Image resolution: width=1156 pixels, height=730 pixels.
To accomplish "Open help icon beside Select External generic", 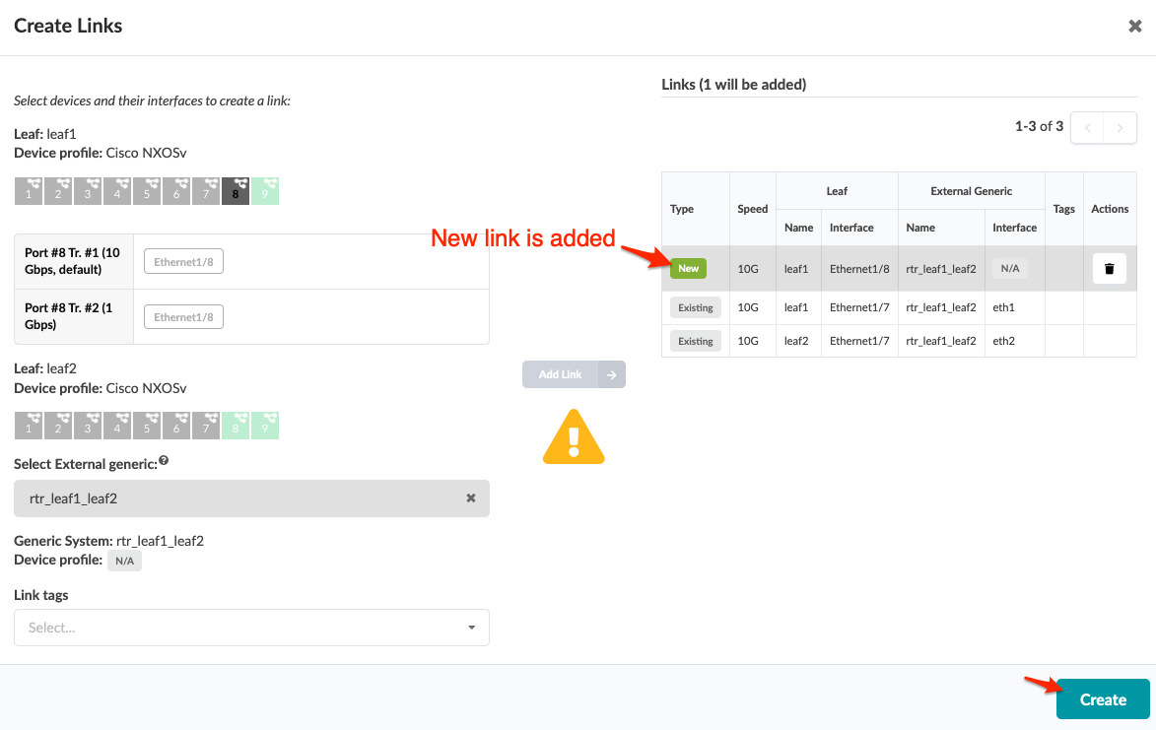I will [x=164, y=460].
